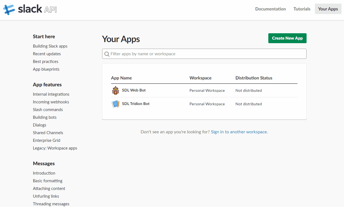The width and height of the screenshot is (344, 207).
Task: Click the Messages sidebar heading
Action: 44,164
